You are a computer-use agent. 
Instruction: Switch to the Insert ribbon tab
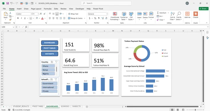(19, 9)
